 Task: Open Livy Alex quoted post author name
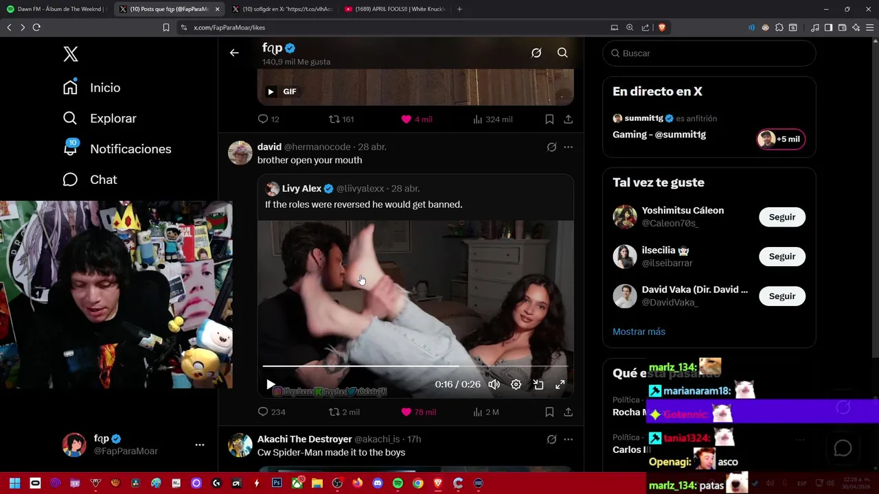(x=301, y=189)
